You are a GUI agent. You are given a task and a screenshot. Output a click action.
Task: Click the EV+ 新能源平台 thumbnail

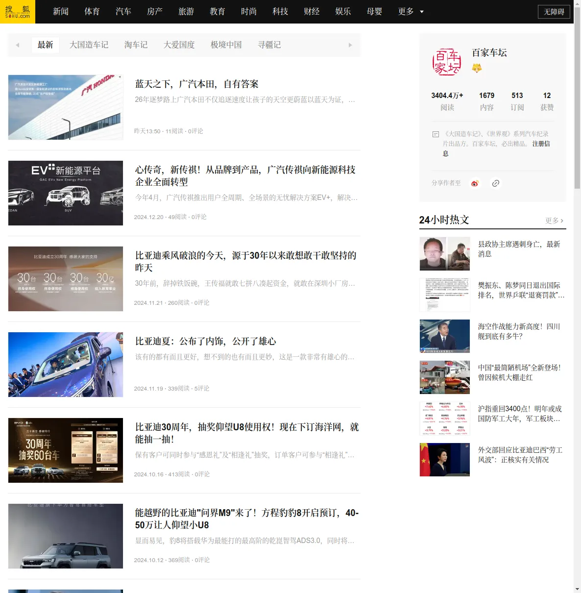tap(66, 193)
